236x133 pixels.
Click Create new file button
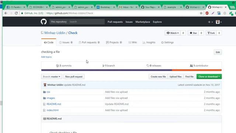(x=158, y=76)
